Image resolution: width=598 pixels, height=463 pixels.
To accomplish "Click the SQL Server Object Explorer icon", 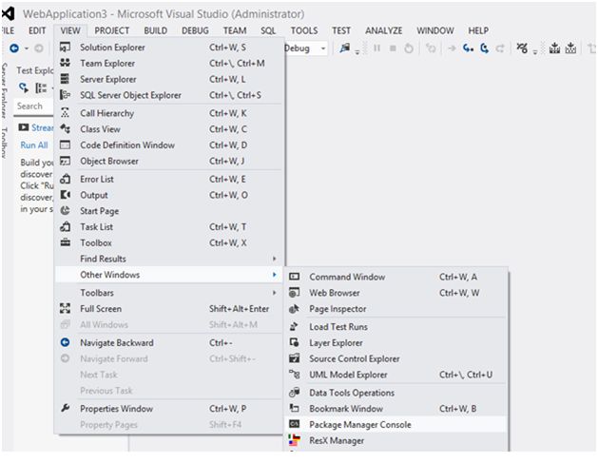I will pyautogui.click(x=66, y=95).
